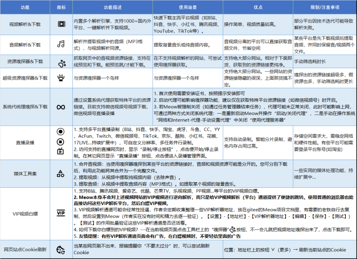Click the VIP icon
Screen dimensions: 357x259
tap(60, 213)
